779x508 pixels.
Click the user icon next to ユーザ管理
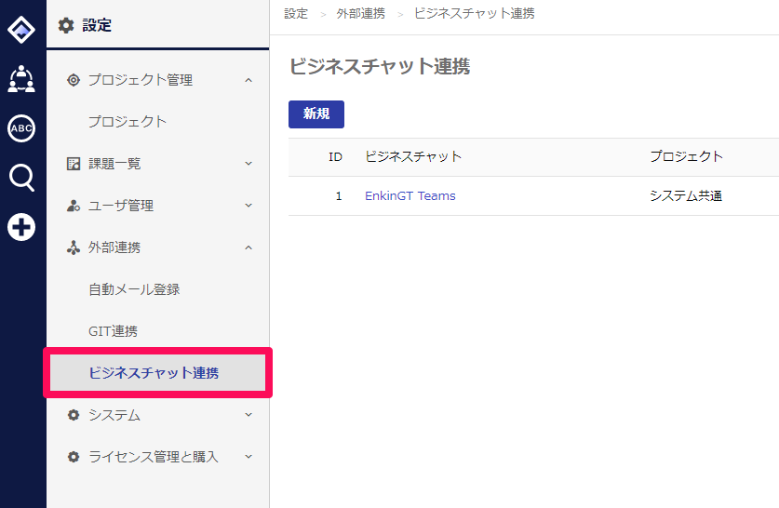(74, 205)
